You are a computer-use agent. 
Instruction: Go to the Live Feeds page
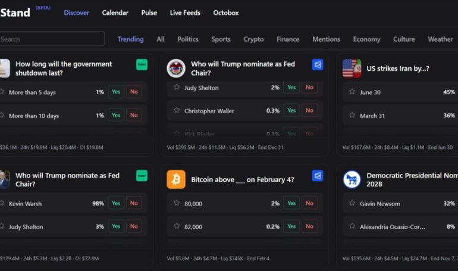coord(185,13)
